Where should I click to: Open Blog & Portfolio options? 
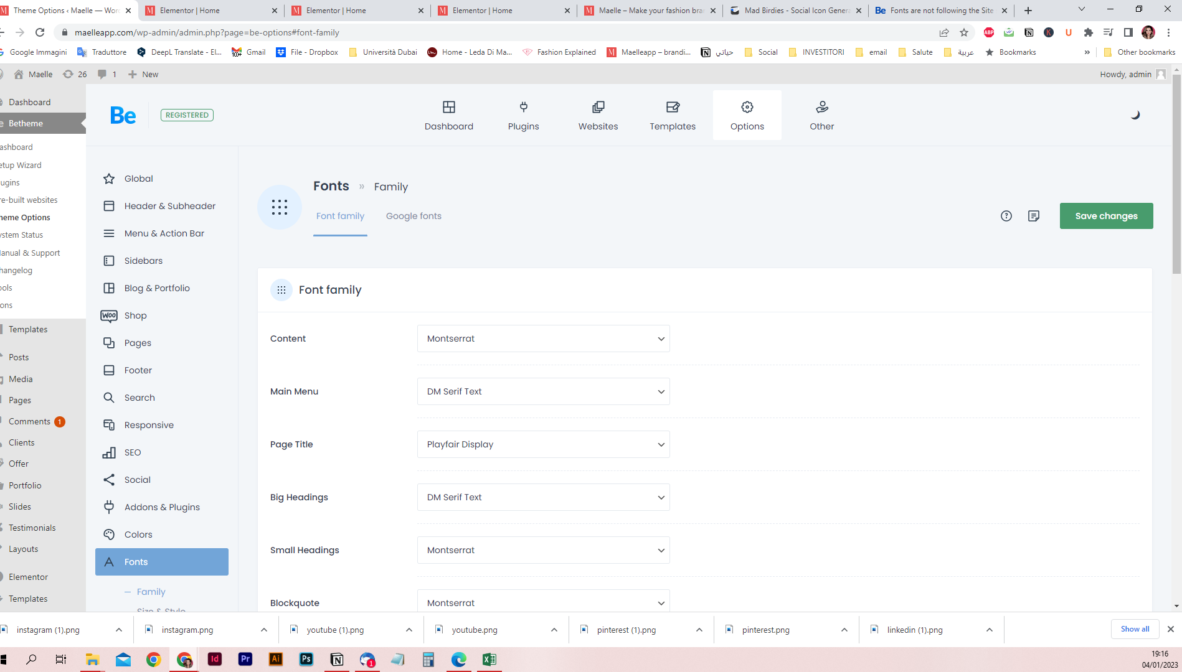(162, 288)
